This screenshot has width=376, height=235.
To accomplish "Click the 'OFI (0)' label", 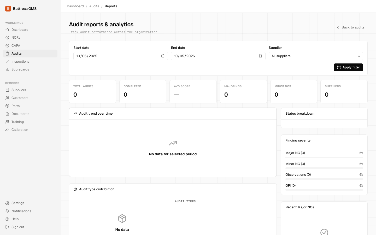I will [291, 186].
